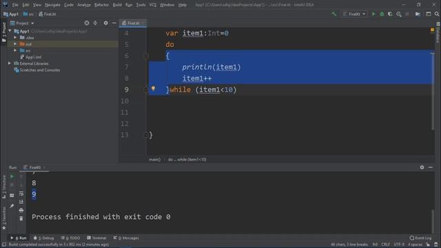Open the VCS menu
The height and width of the screenshot is (248, 441).
[153, 5]
